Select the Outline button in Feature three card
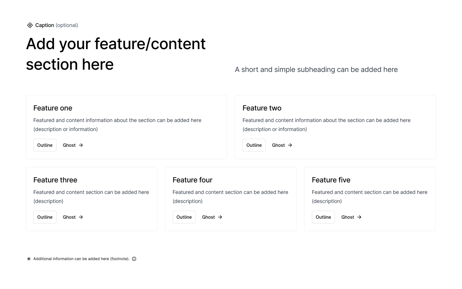The width and height of the screenshot is (462, 289). [x=45, y=217]
